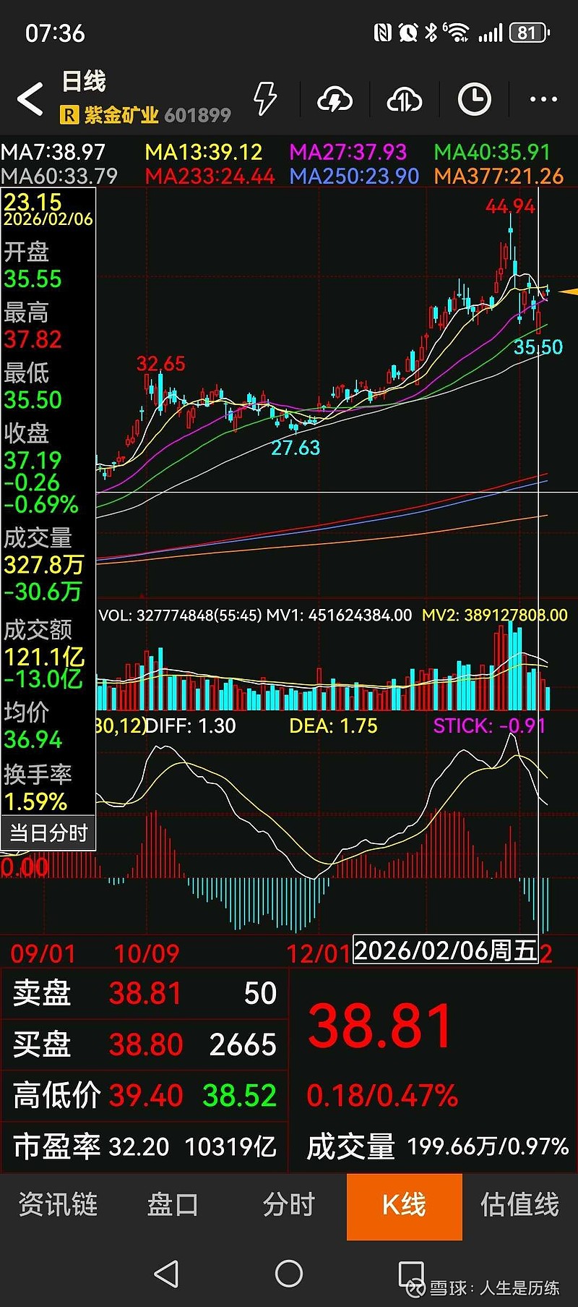The image size is (578, 1307).
Task: Tap the NFC status icon
Action: pos(382,33)
